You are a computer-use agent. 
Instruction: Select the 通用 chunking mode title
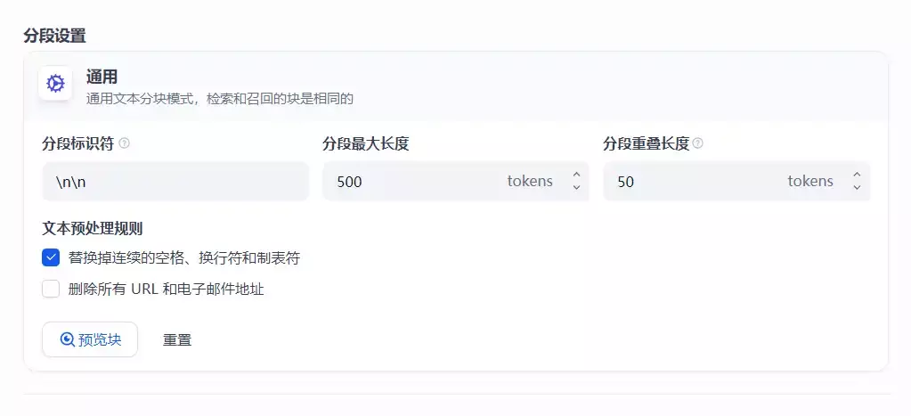pyautogui.click(x=102, y=77)
